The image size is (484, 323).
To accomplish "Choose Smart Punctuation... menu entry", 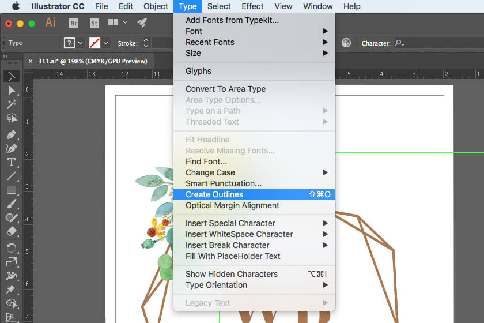I will point(254,183).
